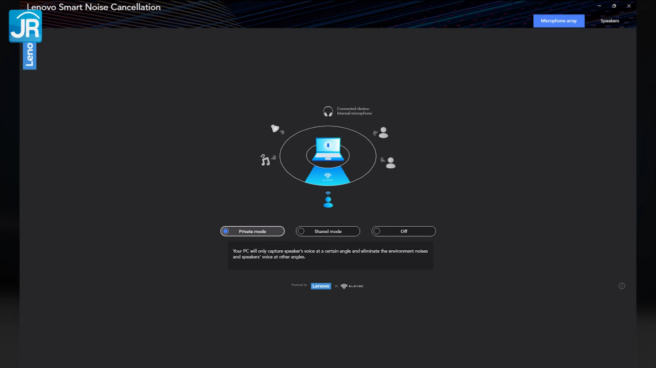Close the Lenovo Smart Noise Cancellation window
The height and width of the screenshot is (368, 656).
tap(629, 6)
